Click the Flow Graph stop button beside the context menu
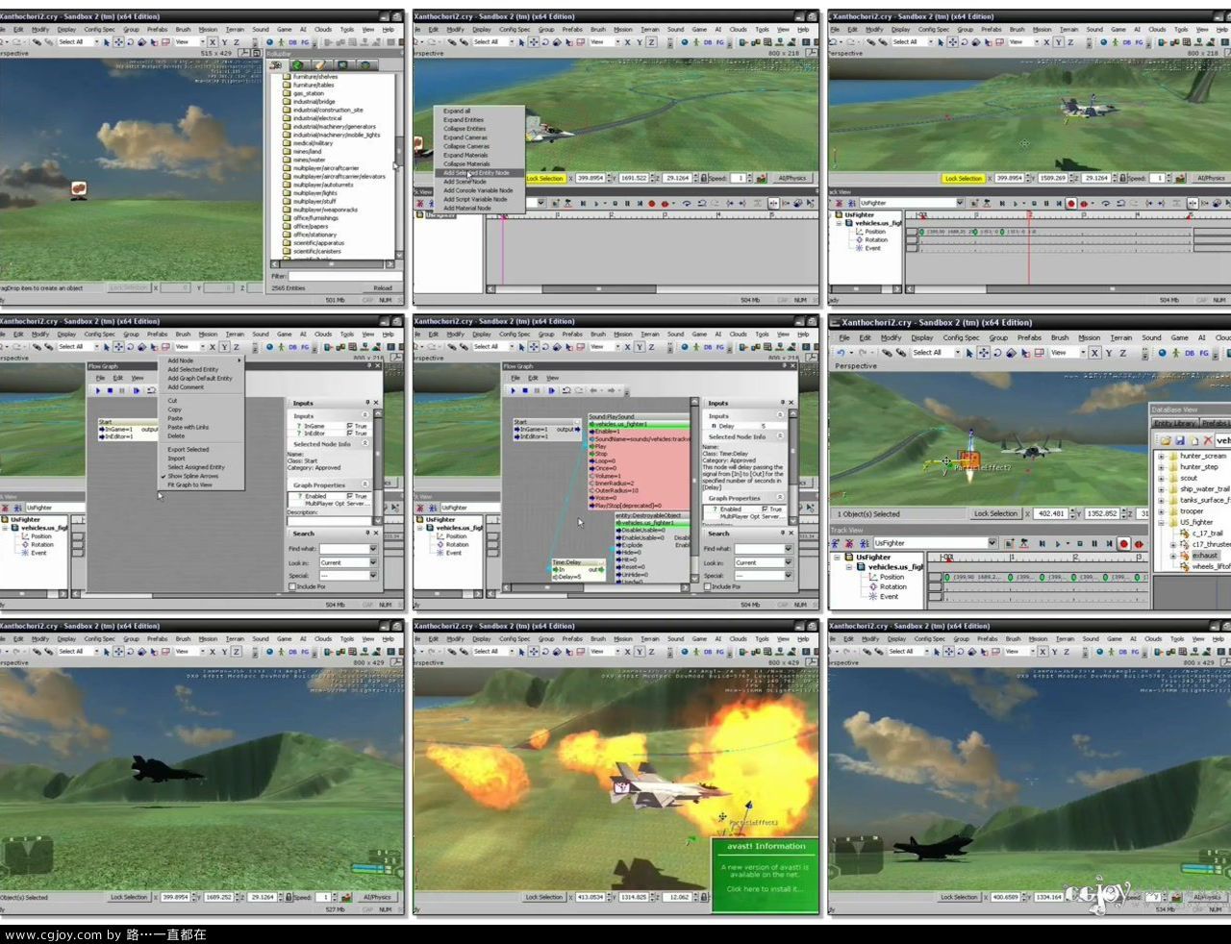 pyautogui.click(x=111, y=390)
